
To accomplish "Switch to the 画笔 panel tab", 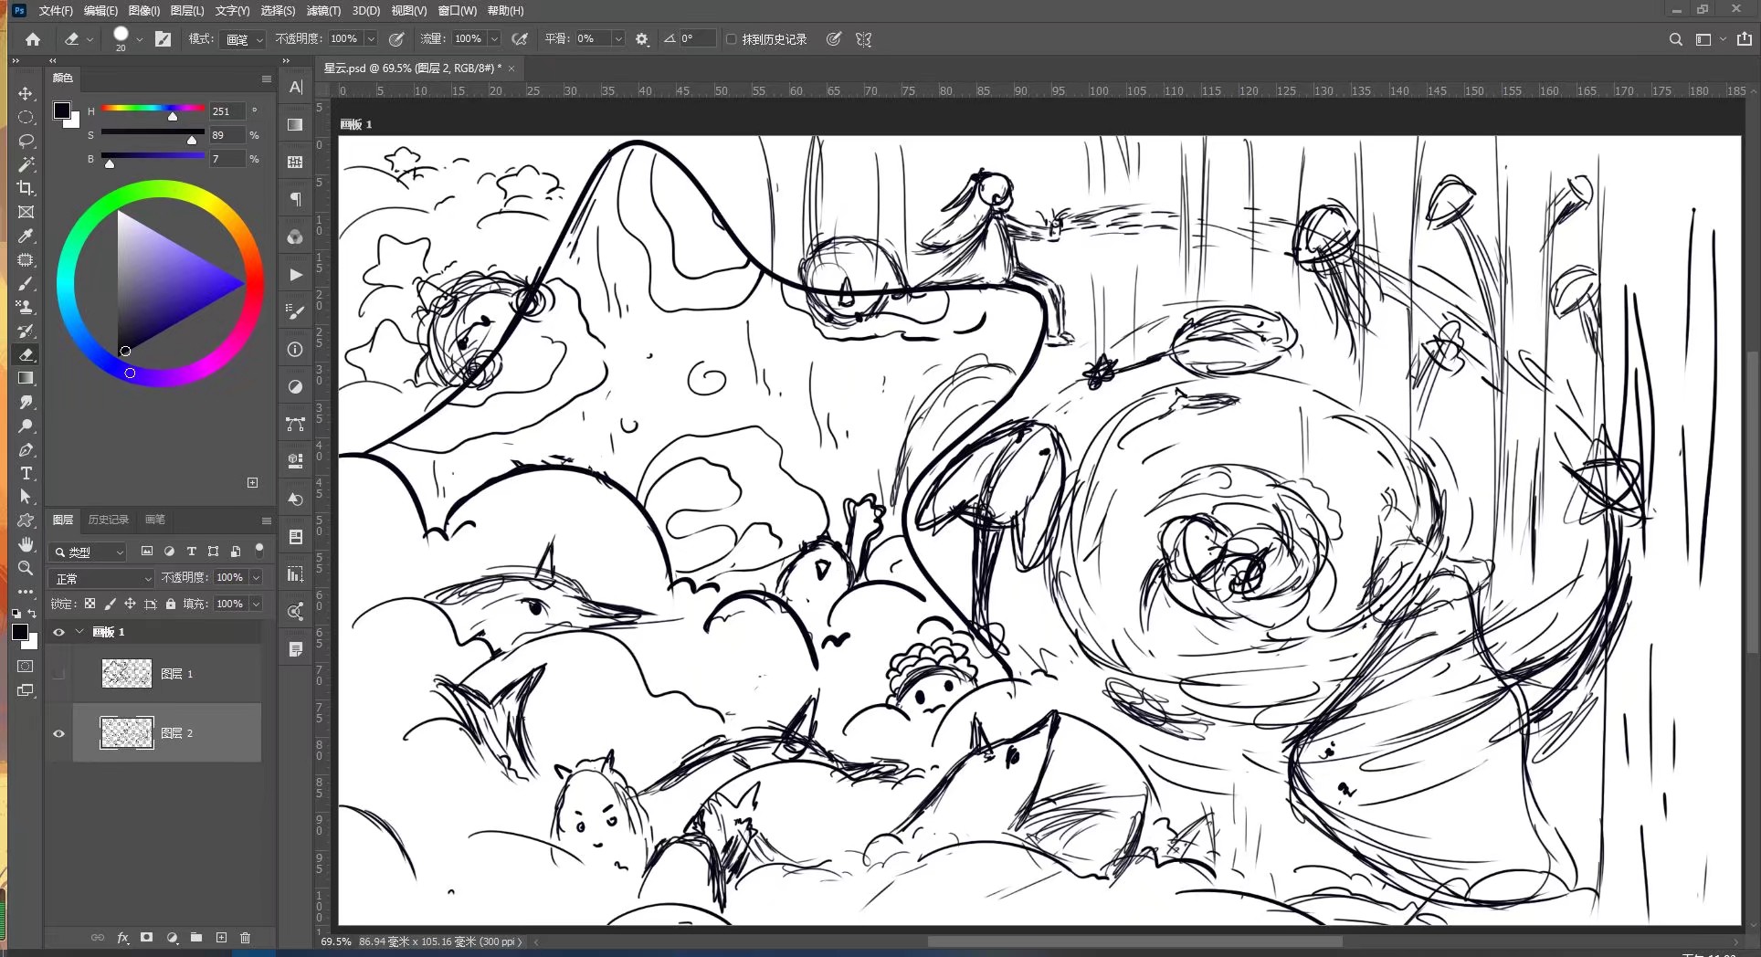I will tap(155, 520).
